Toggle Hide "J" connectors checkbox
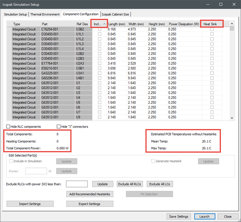The image size is (241, 222). click(59, 127)
